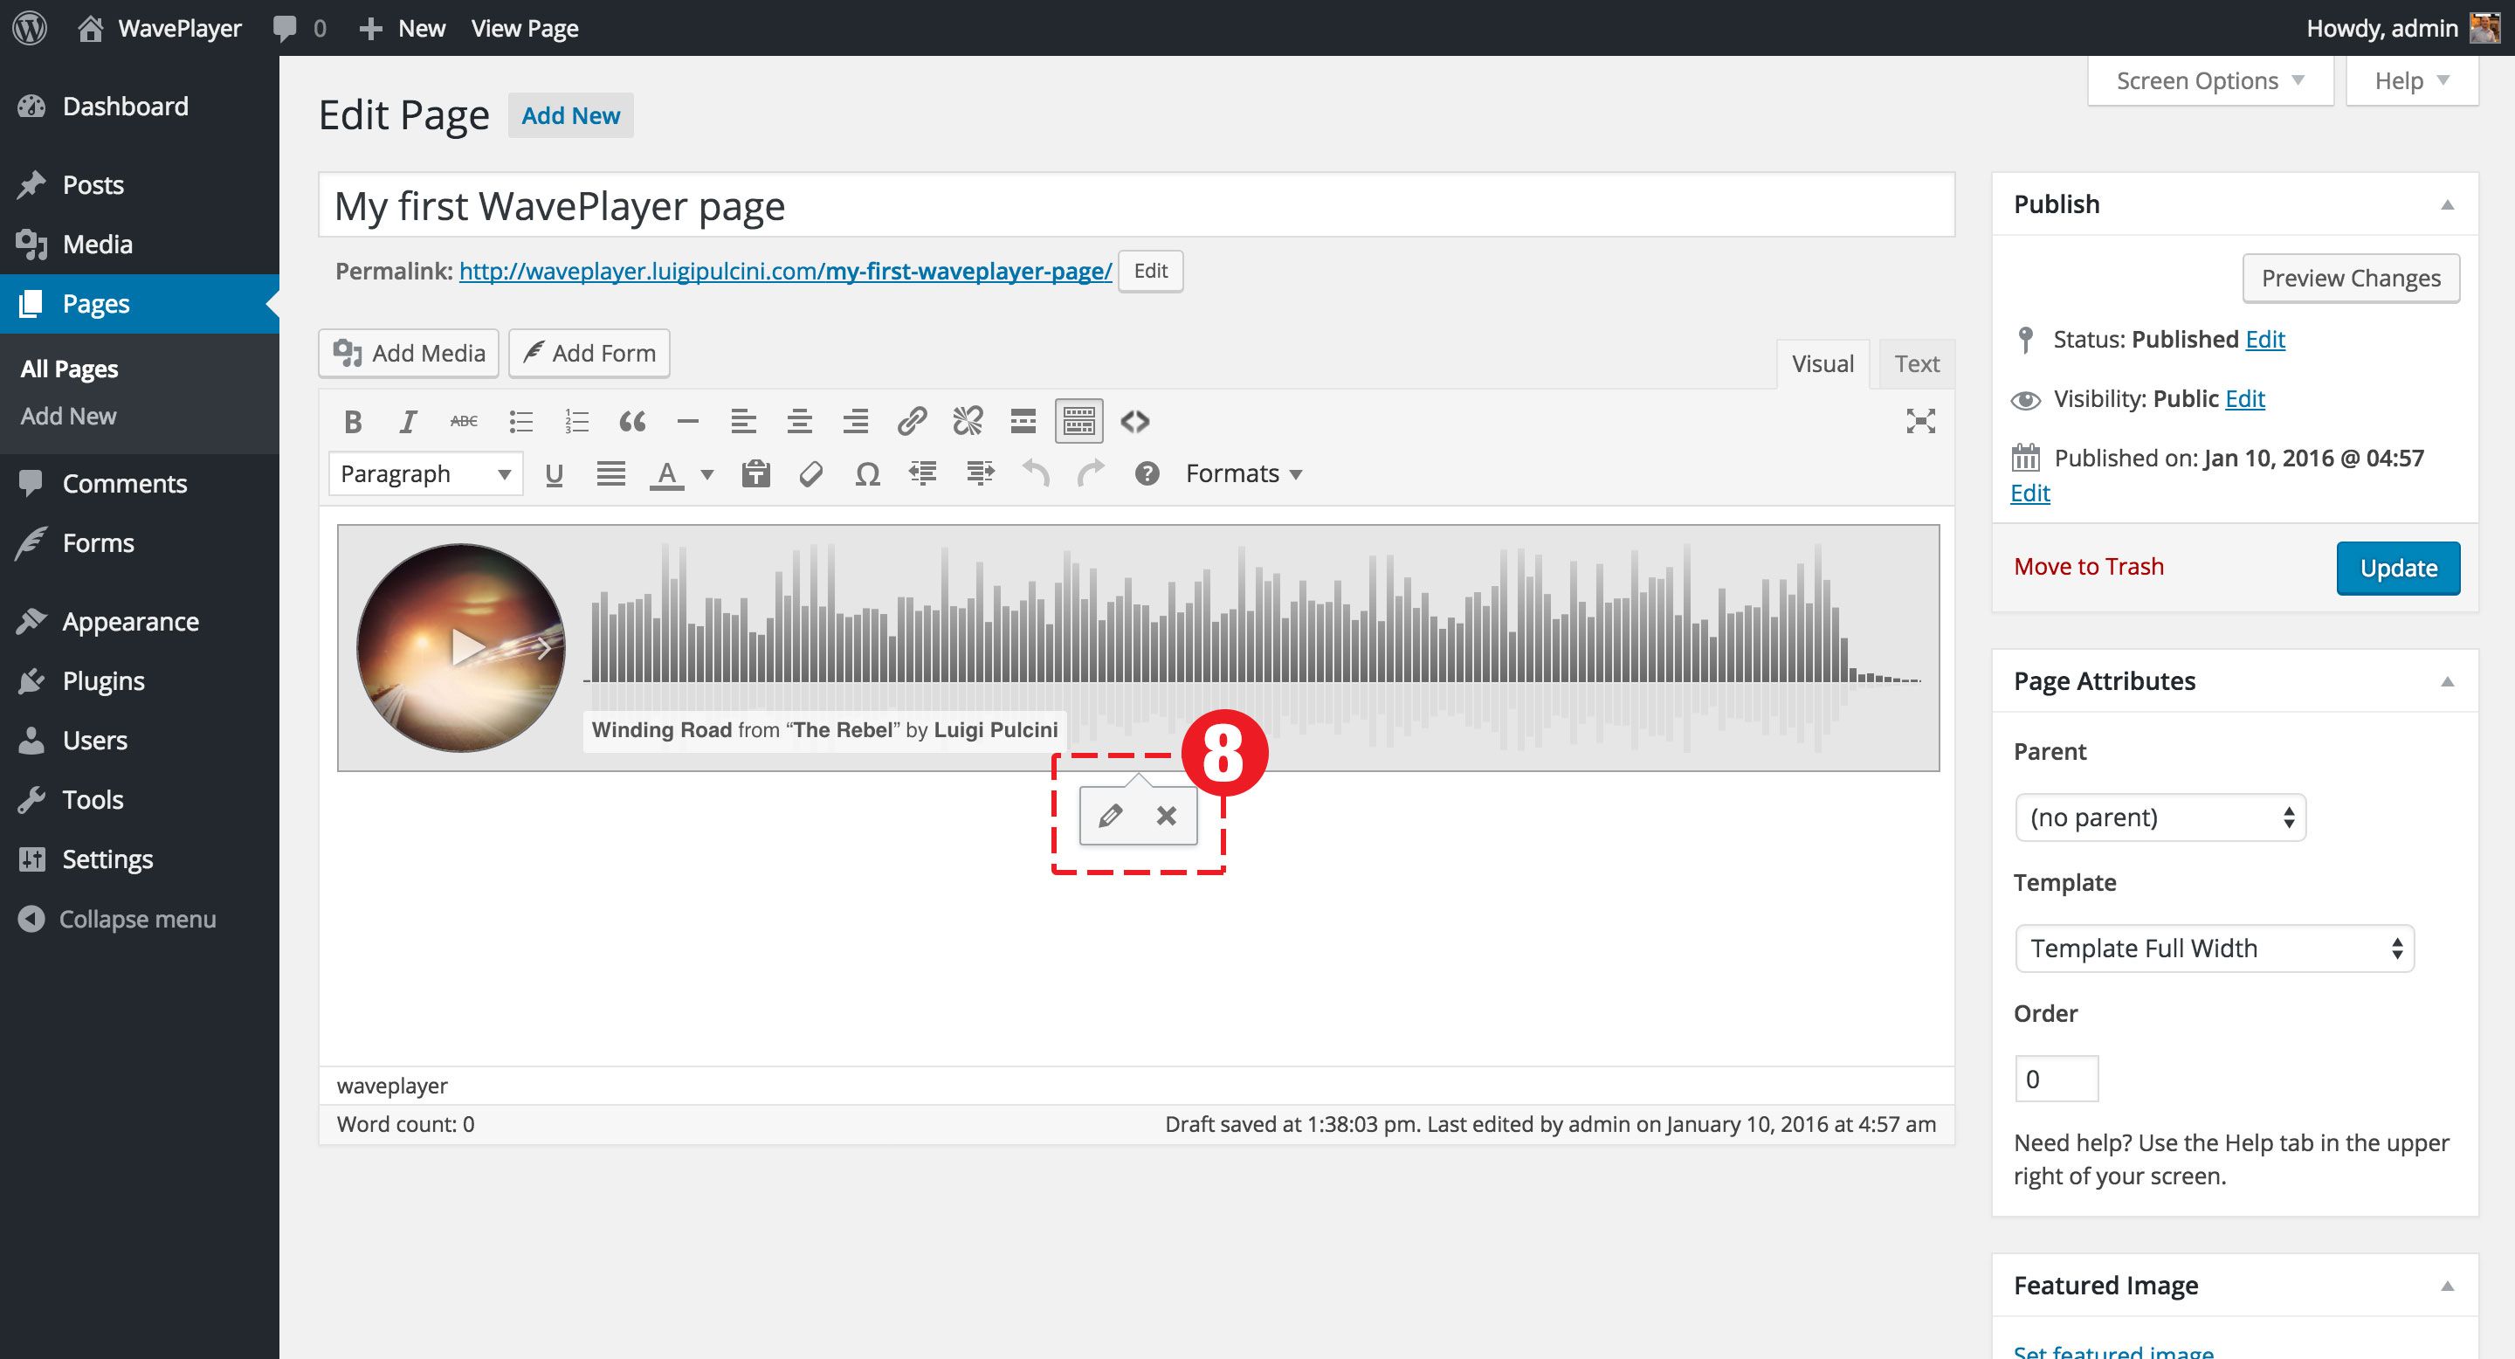Click the insert/edit link icon
The height and width of the screenshot is (1359, 2515).
tap(911, 422)
